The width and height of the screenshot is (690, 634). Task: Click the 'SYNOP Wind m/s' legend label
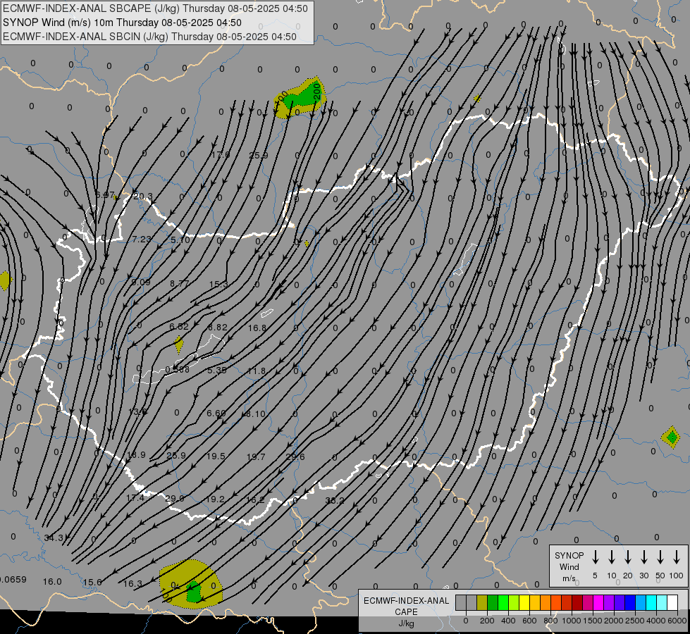(569, 566)
